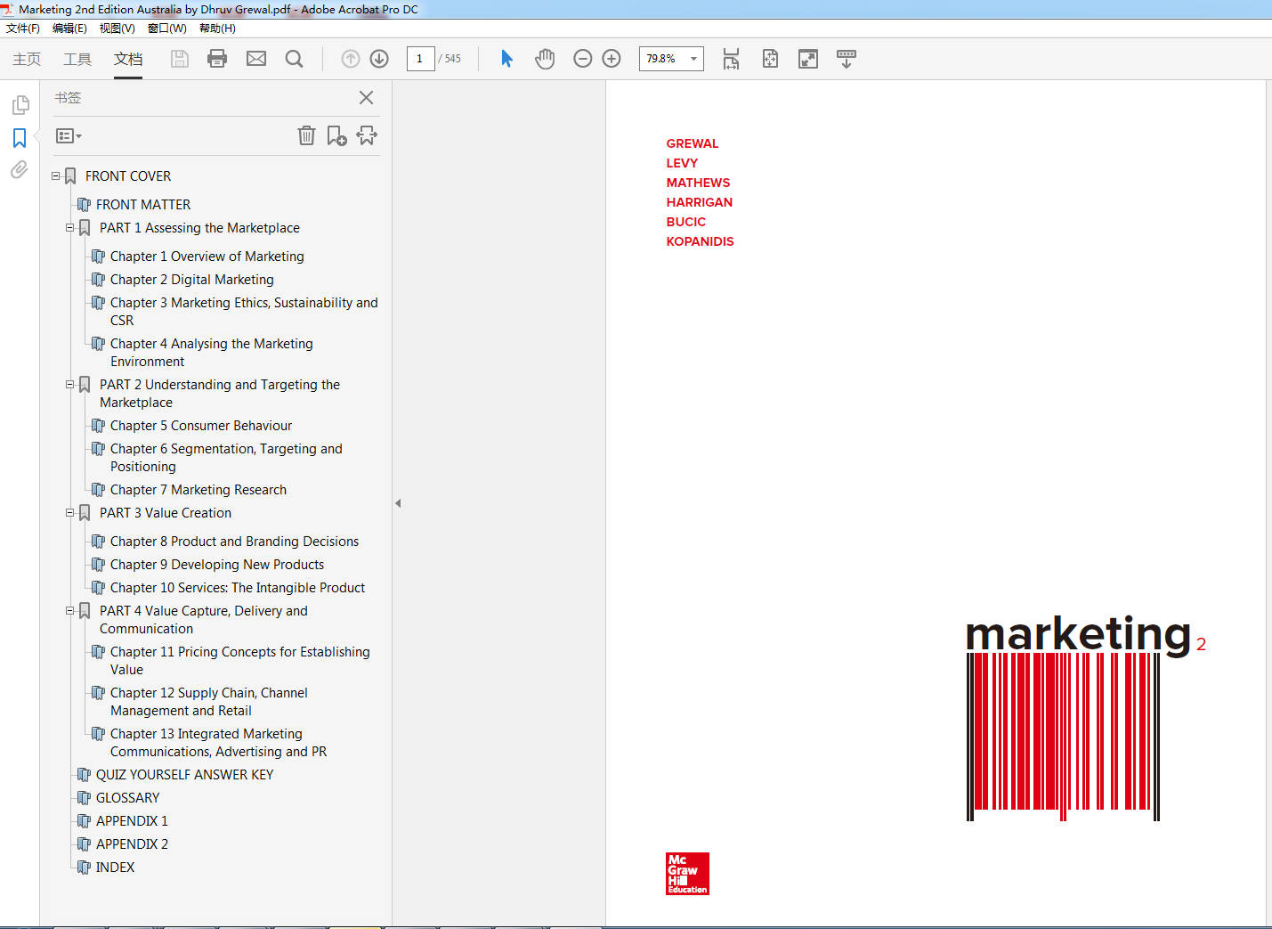Click the fit width scrolling icon
1272x929 pixels.
731,59
